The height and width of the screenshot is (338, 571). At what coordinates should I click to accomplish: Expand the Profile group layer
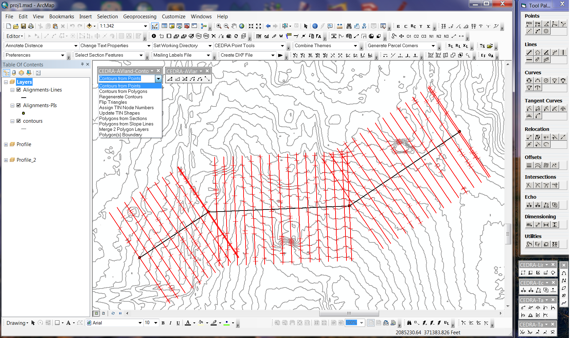6,144
